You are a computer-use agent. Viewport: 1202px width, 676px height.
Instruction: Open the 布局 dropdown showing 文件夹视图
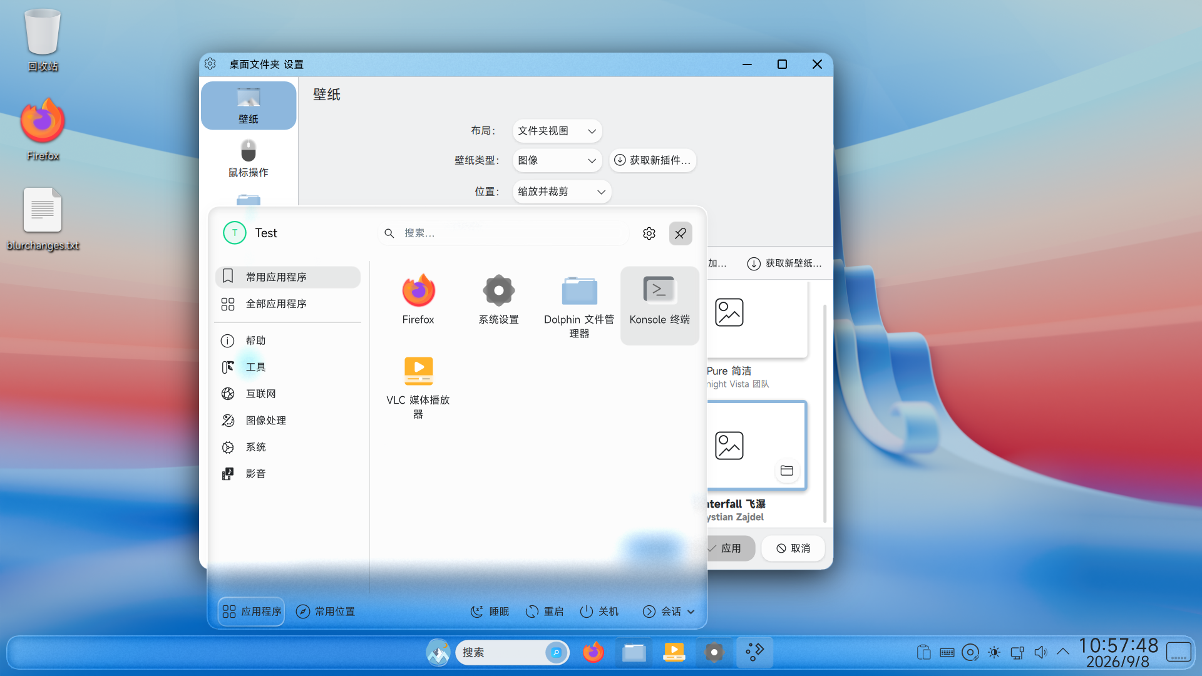557,131
